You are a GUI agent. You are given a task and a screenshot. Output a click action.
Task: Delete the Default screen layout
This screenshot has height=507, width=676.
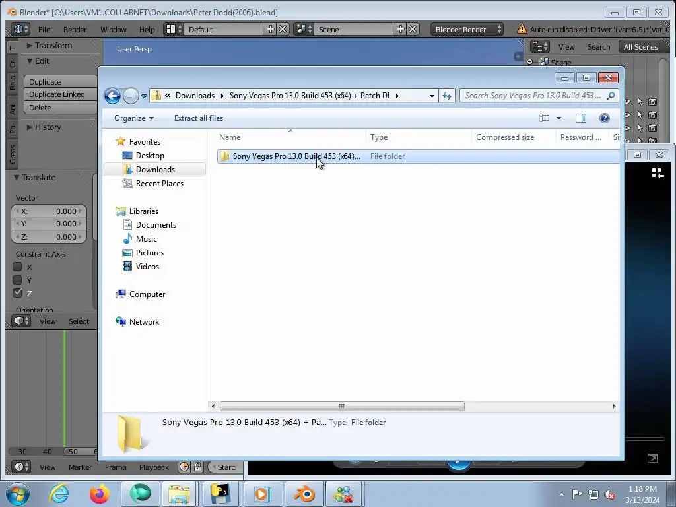(283, 29)
